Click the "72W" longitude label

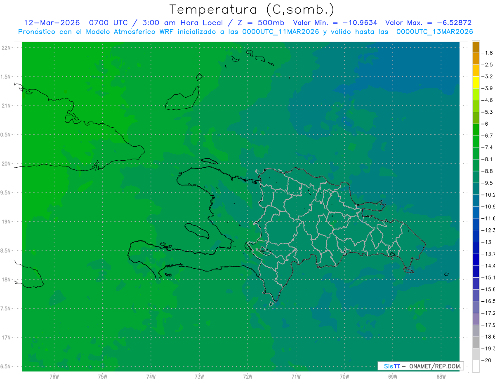click(247, 376)
